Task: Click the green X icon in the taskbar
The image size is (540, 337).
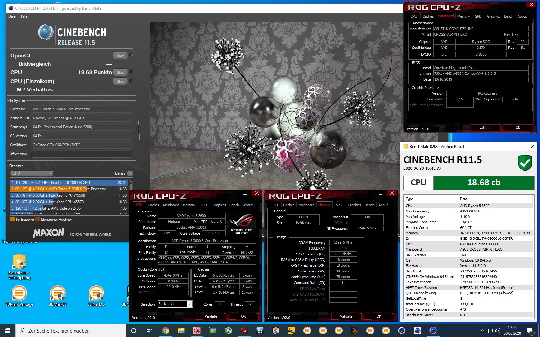Action: [228, 331]
